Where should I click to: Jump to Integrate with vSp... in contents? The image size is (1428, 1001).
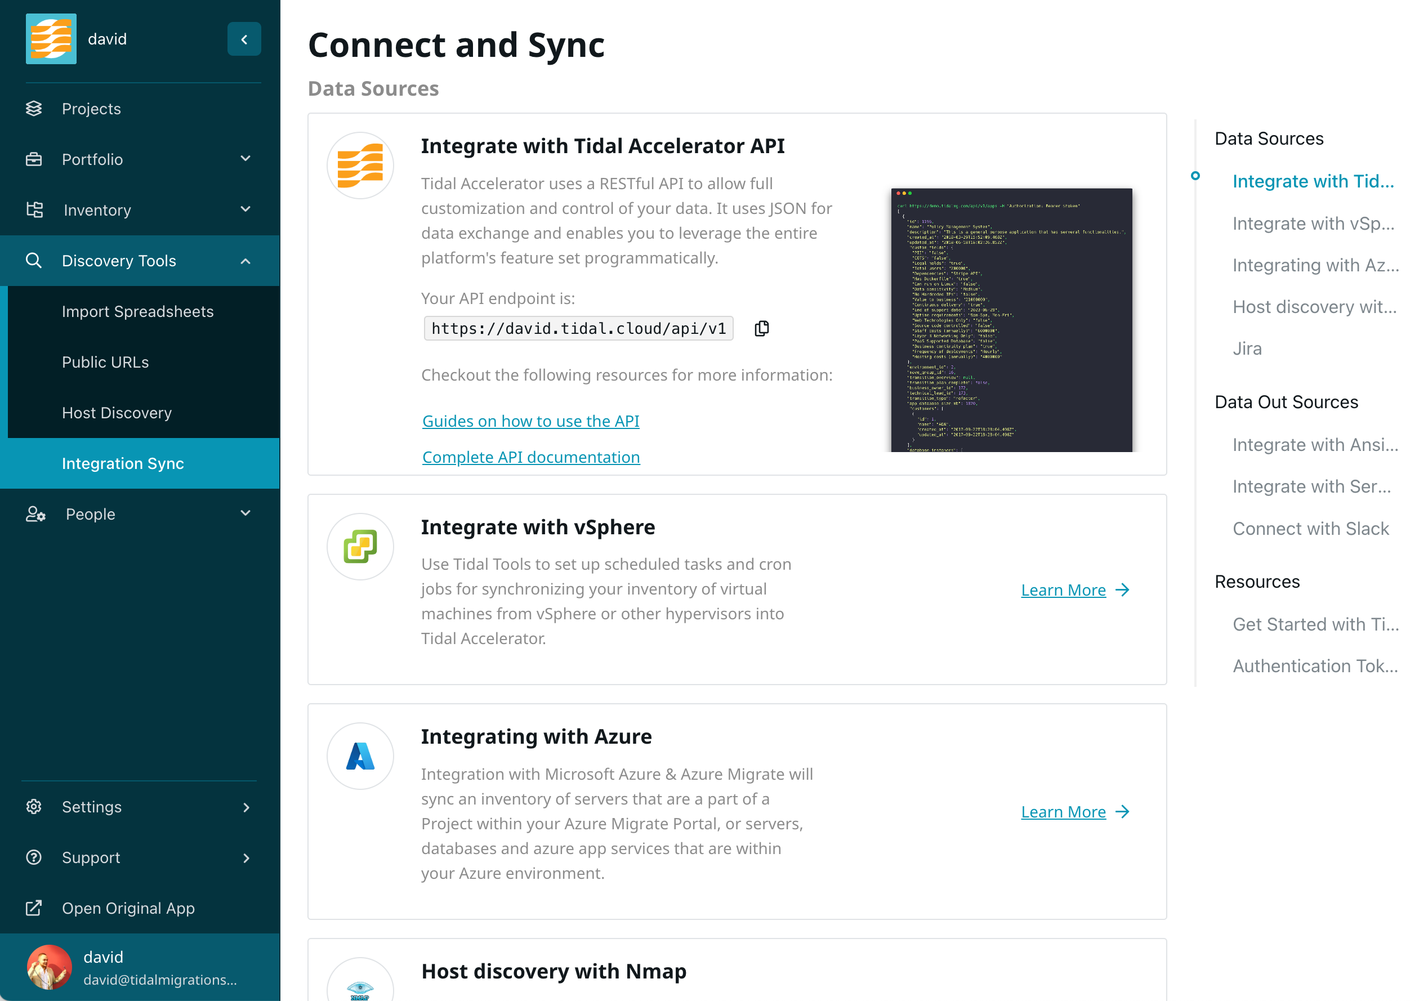(1313, 223)
